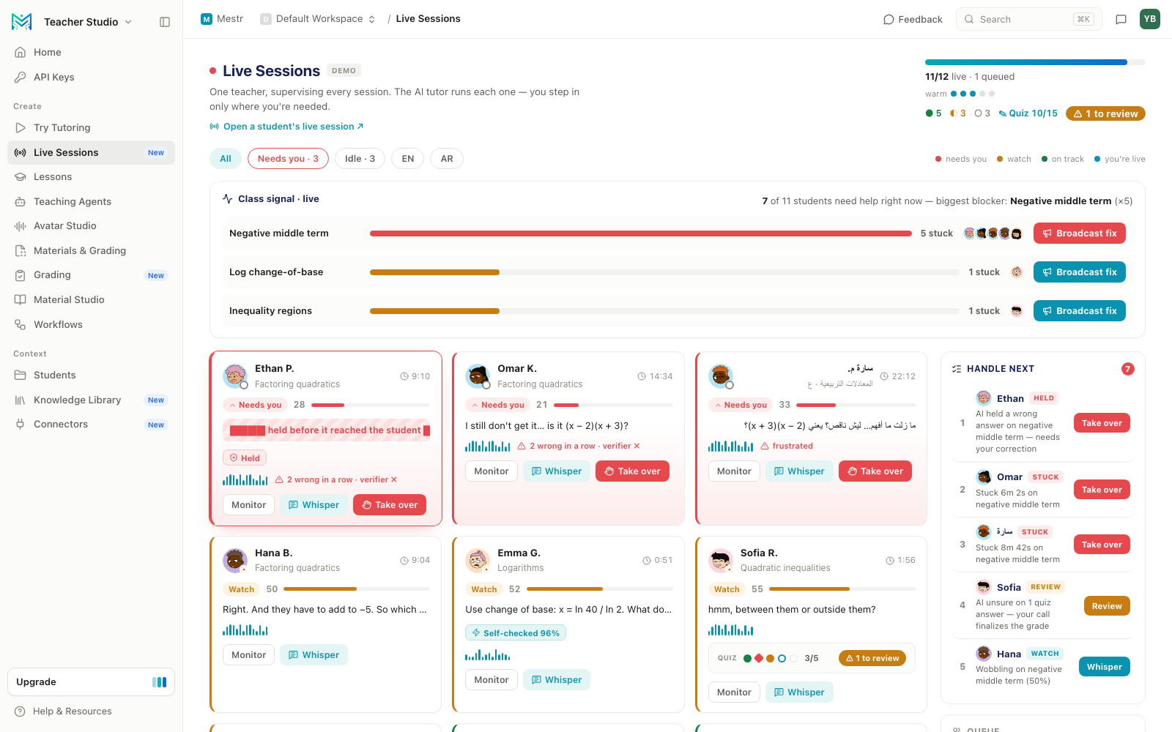Open a student's live session link

(x=286, y=127)
